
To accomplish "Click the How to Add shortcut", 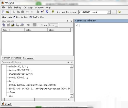I will click(20, 17).
